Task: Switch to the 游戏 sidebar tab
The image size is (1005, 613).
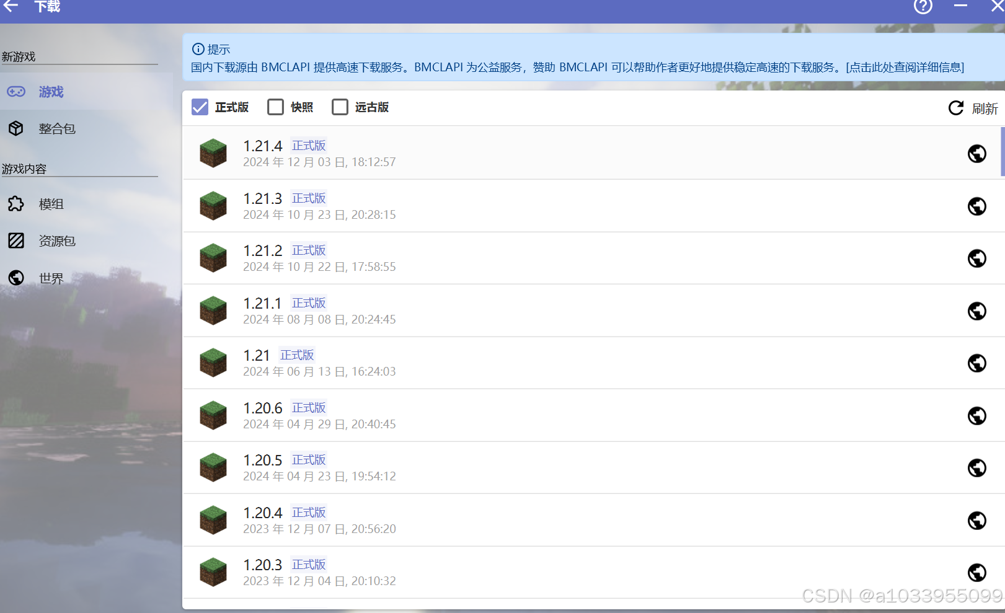Action: (86, 92)
